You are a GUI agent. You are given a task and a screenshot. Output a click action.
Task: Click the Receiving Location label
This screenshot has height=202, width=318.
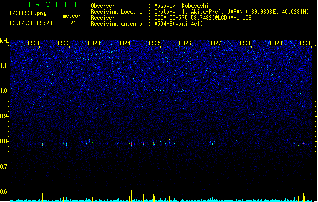click(118, 12)
